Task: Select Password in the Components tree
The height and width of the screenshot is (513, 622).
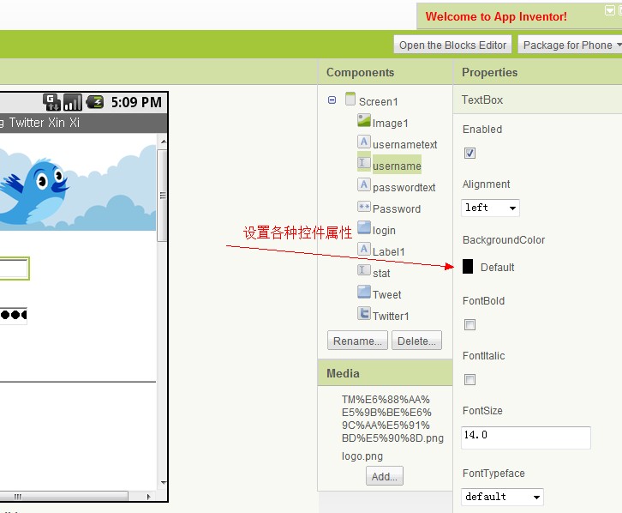Action: coord(397,208)
